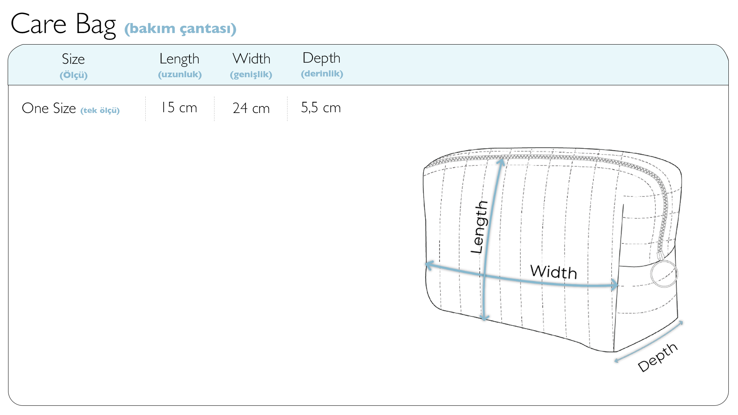Click the tek ölçü translation text
Image resolution: width=738 pixels, height=415 pixels.
click(x=100, y=110)
